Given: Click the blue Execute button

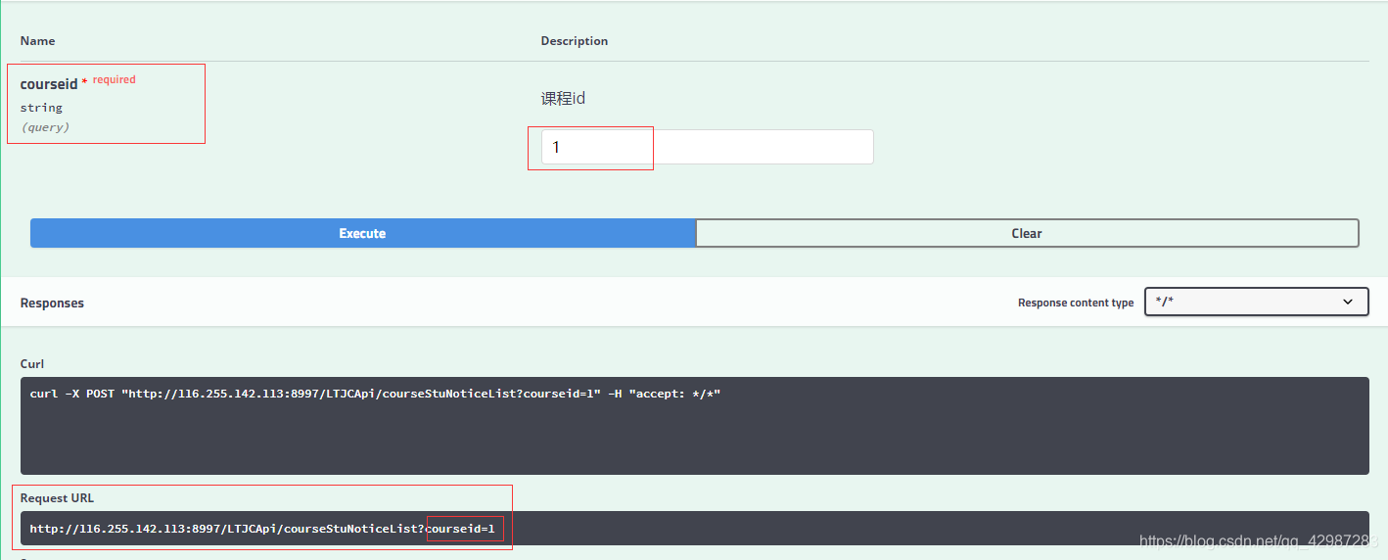Looking at the screenshot, I should click(x=362, y=233).
